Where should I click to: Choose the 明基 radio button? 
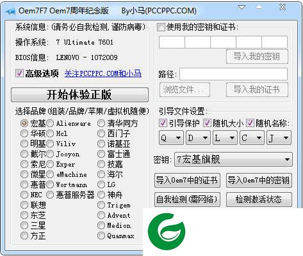24,144
